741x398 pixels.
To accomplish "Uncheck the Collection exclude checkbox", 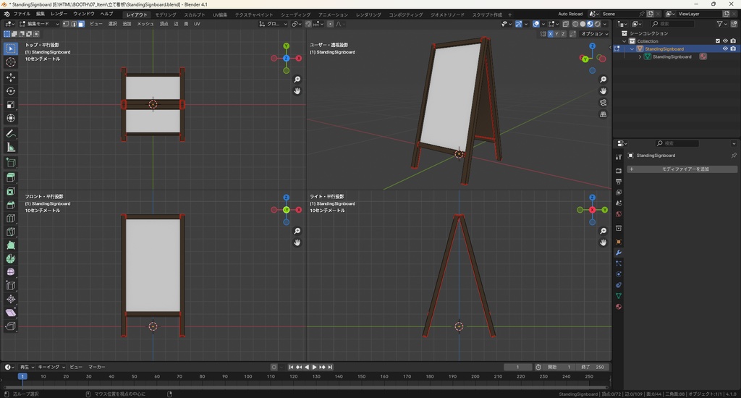I will [718, 41].
